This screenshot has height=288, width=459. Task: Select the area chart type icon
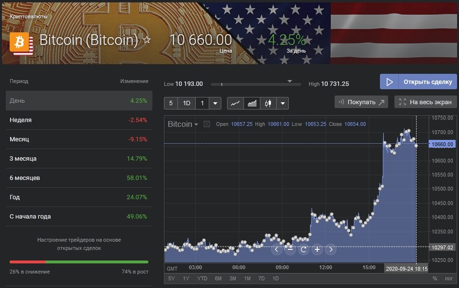(x=252, y=103)
